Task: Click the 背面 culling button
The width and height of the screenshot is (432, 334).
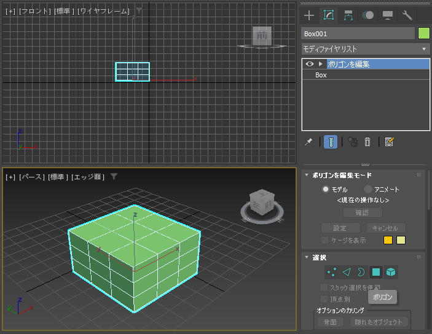Action: [x=331, y=322]
